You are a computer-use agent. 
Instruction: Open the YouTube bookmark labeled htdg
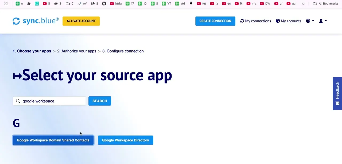116,4
